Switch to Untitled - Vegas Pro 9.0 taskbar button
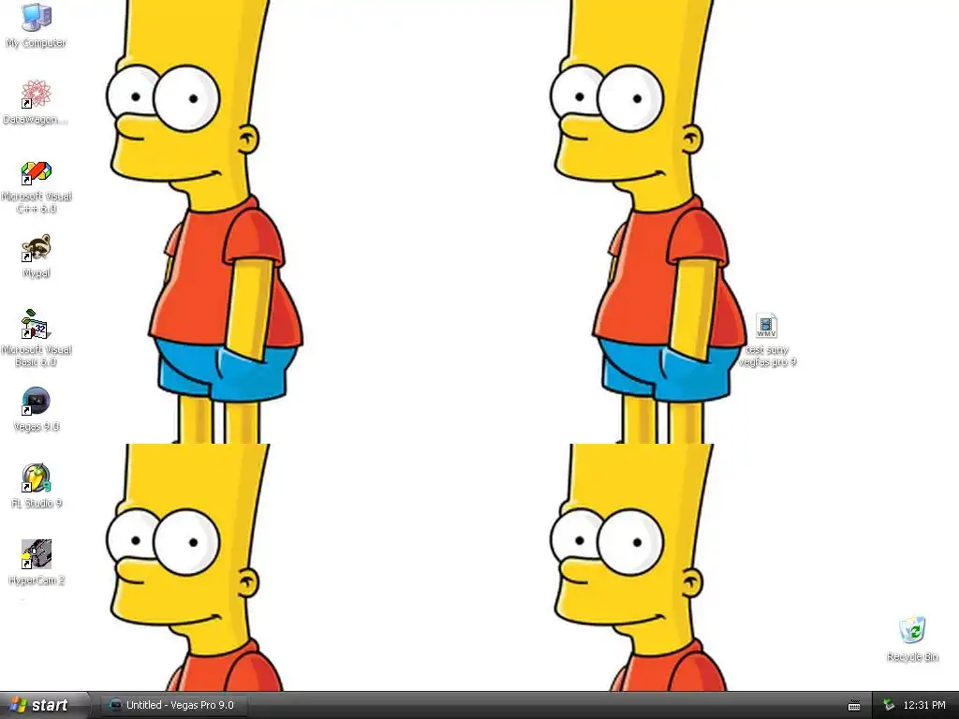959x719 pixels. tap(175, 705)
